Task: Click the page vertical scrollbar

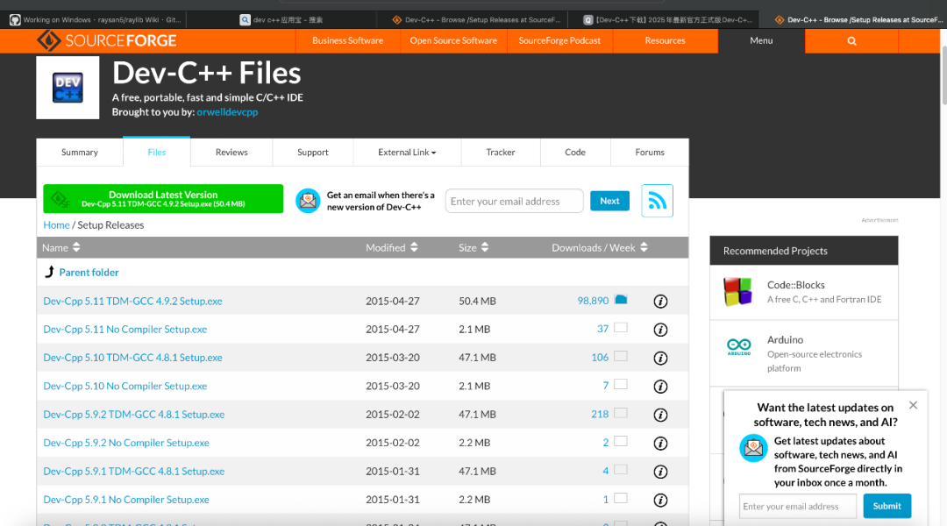Action: [x=943, y=75]
